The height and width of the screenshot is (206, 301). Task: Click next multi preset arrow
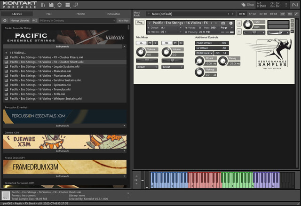[233, 14]
